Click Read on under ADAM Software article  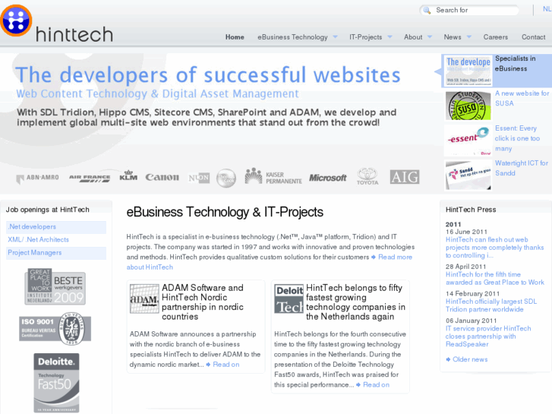(x=226, y=365)
